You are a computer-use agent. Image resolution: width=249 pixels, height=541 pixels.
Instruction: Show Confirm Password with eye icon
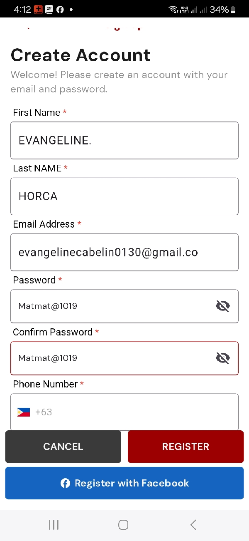tap(223, 358)
